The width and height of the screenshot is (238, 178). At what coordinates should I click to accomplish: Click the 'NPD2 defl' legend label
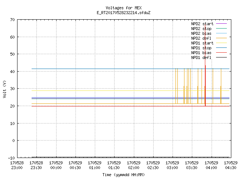coord(201,38)
